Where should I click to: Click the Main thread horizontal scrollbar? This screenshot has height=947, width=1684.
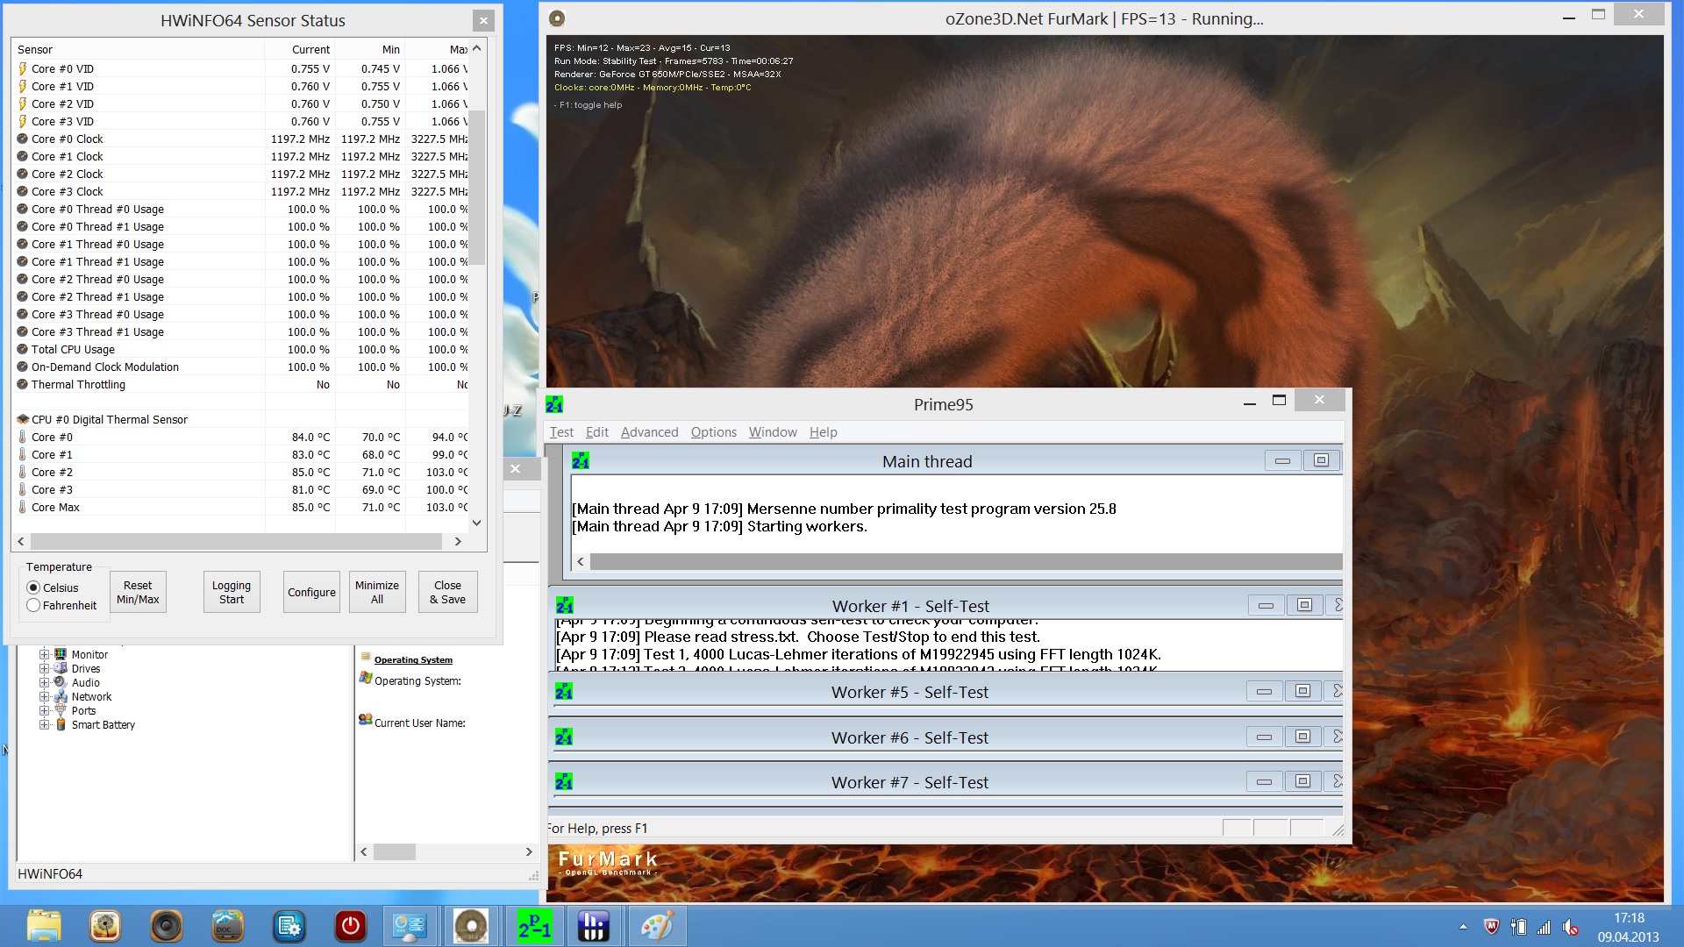coord(966,561)
